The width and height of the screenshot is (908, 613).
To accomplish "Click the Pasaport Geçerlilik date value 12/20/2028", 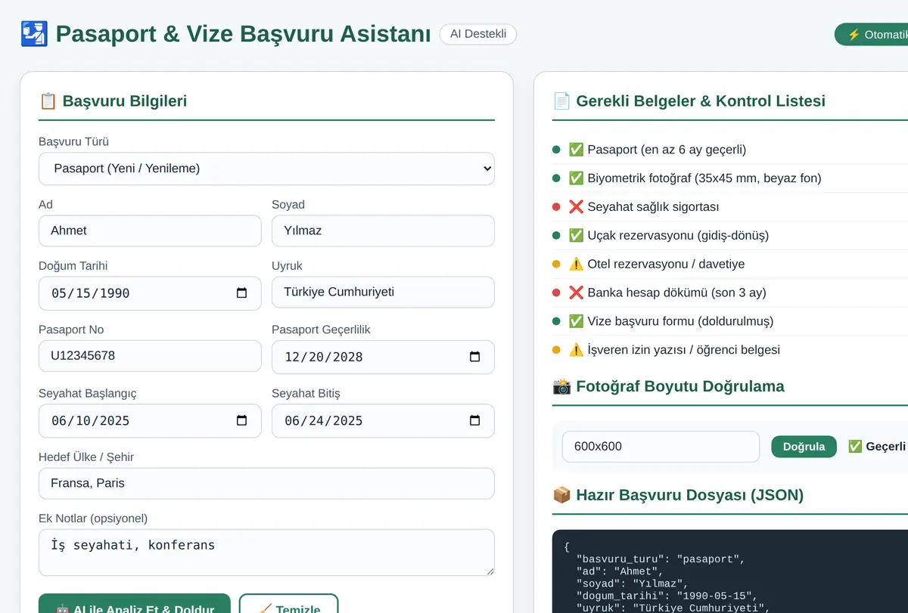I will [x=323, y=357].
